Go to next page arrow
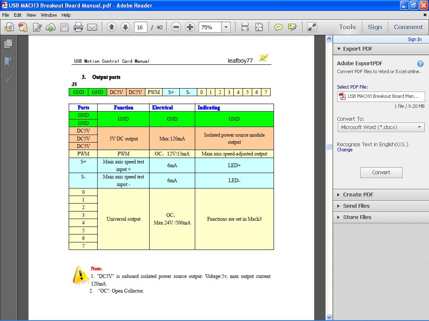Screen dimensions: 429x321 click(125, 27)
